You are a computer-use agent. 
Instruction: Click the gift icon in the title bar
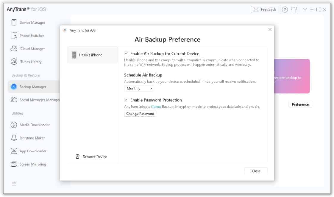pos(294,9)
